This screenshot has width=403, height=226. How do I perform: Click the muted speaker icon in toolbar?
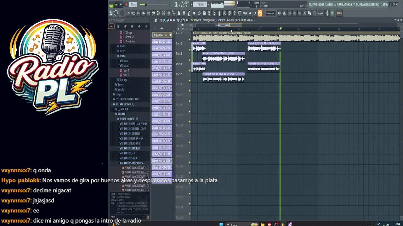279,13
